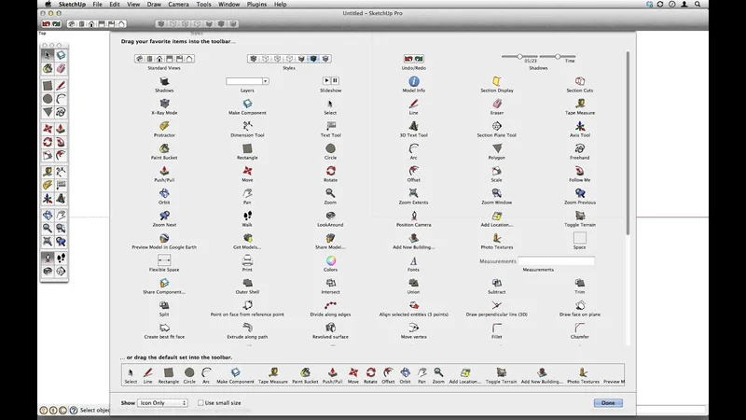Pick the Paint Bucket icon in palette grid

pos(164,148)
